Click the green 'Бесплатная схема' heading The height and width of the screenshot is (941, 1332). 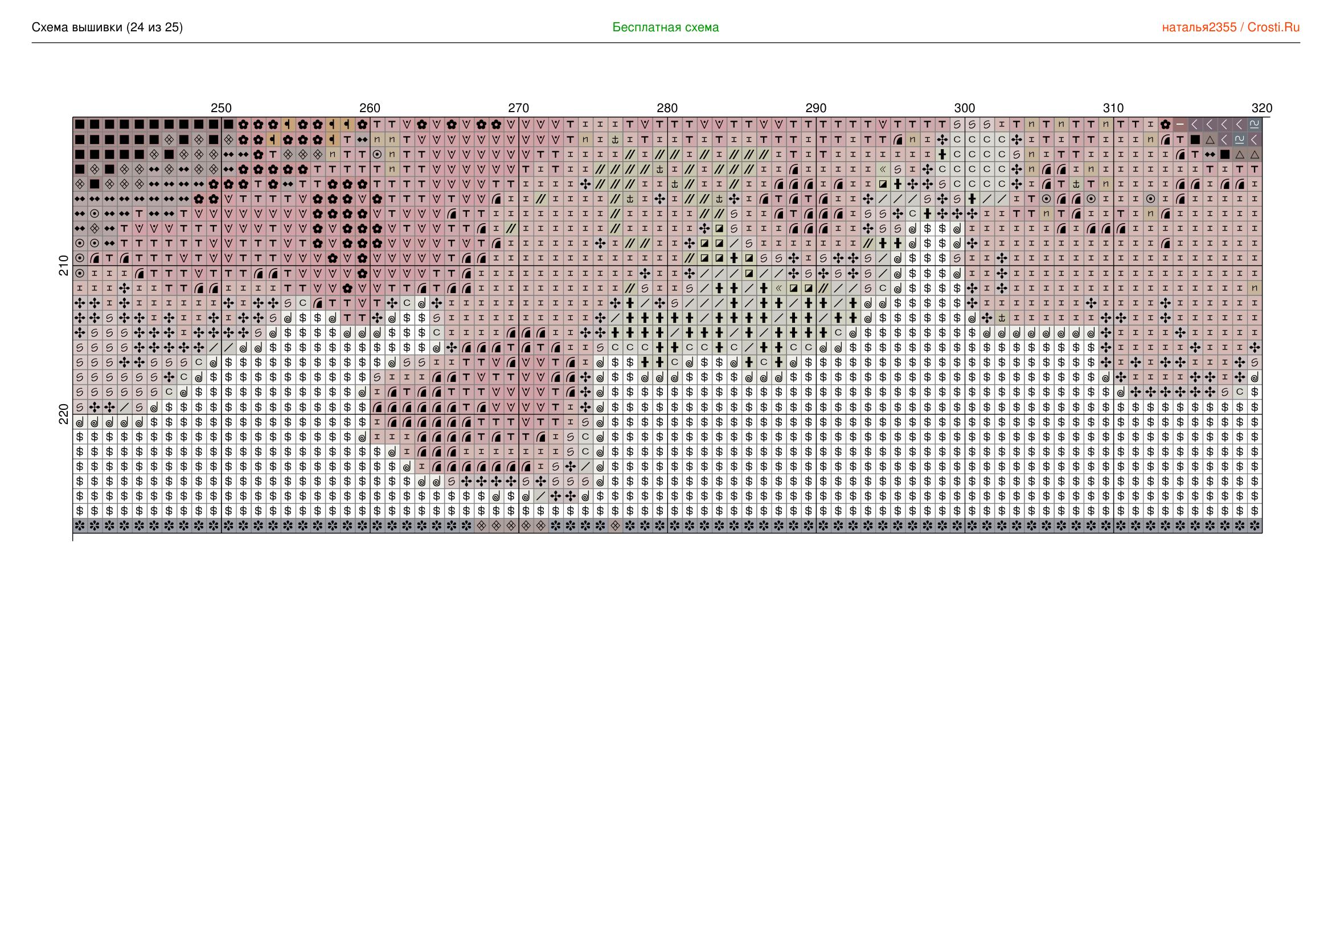point(665,27)
